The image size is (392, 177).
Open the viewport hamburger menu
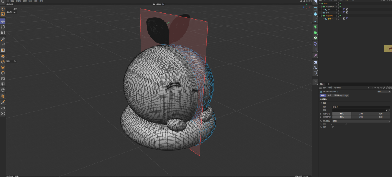coord(8,1)
